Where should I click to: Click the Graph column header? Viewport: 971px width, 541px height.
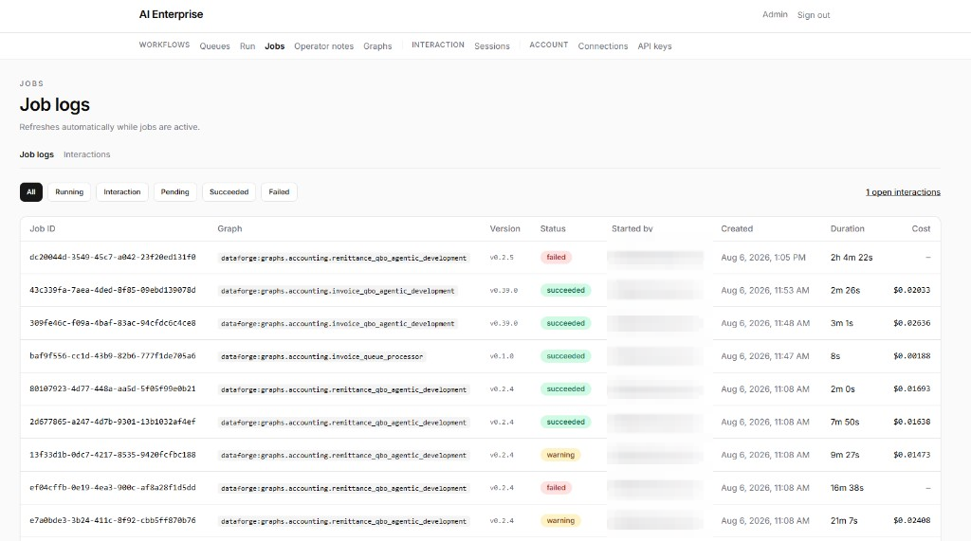[x=229, y=228]
